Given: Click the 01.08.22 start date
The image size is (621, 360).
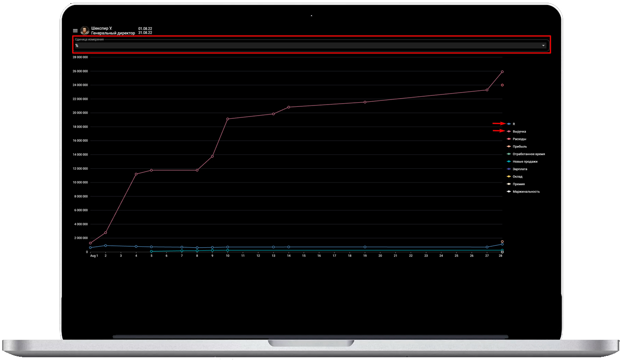Looking at the screenshot, I should [x=145, y=28].
